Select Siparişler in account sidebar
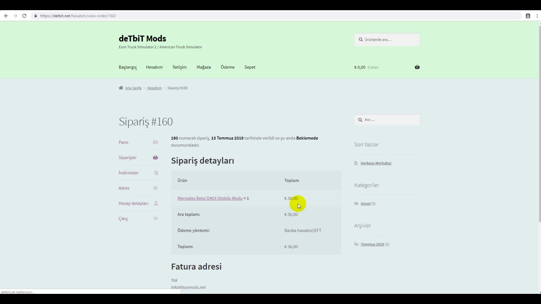Screen dimensions: 541x304 [128, 157]
